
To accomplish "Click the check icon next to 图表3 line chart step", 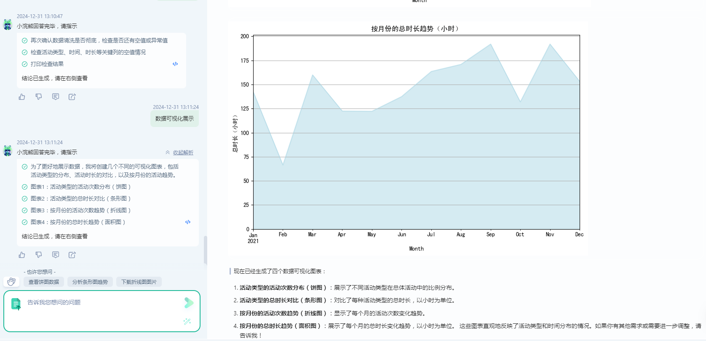I will 25,210.
